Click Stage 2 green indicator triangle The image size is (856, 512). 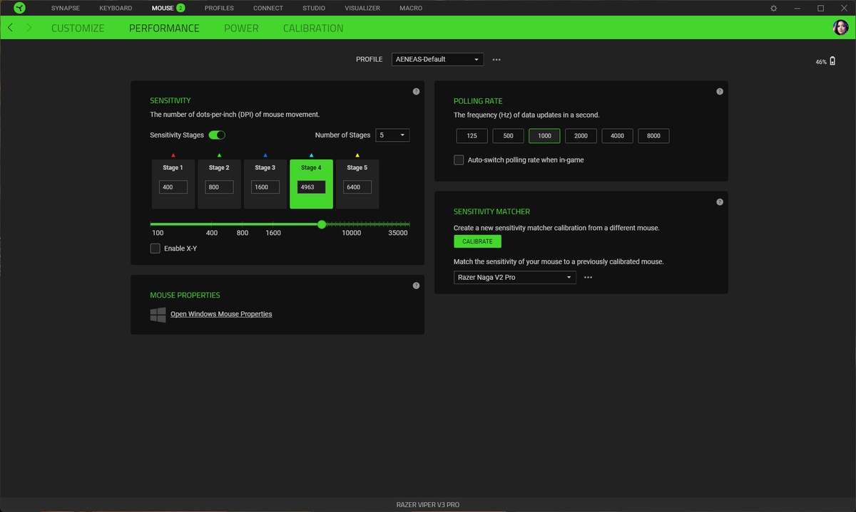[x=219, y=155]
